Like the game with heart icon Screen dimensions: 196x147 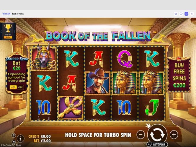point(181,14)
